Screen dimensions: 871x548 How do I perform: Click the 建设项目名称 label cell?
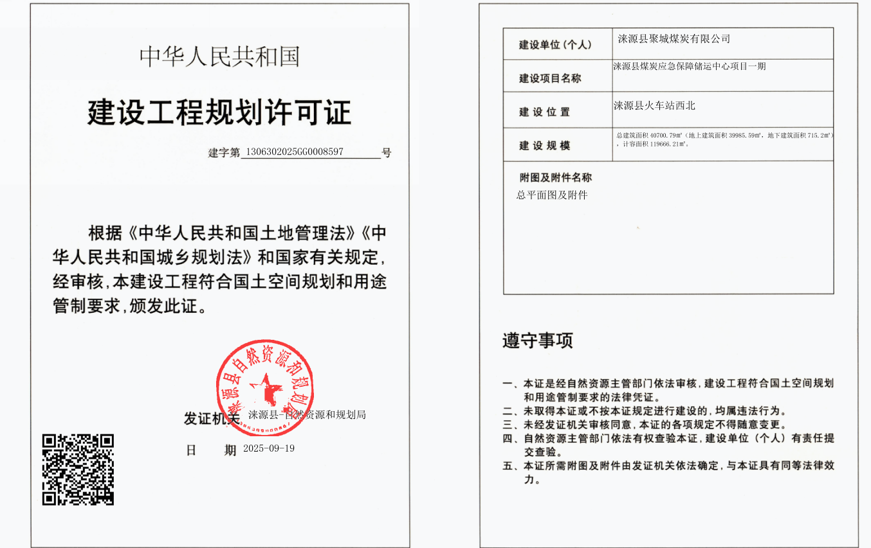coord(550,78)
